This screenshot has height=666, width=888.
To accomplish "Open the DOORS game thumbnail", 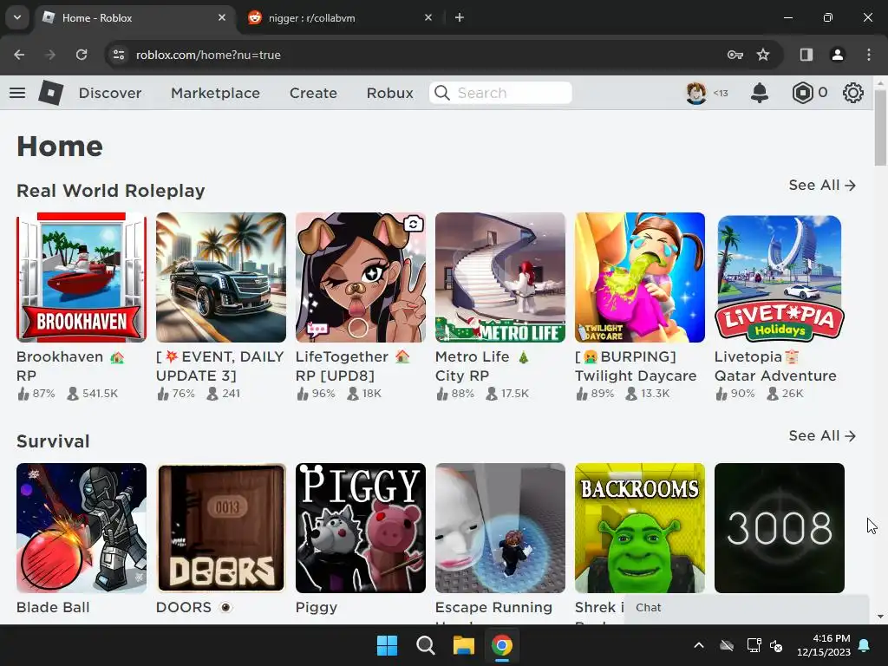I will click(x=221, y=528).
